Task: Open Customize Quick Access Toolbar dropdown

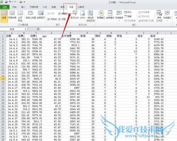Action: click(x=24, y=2)
